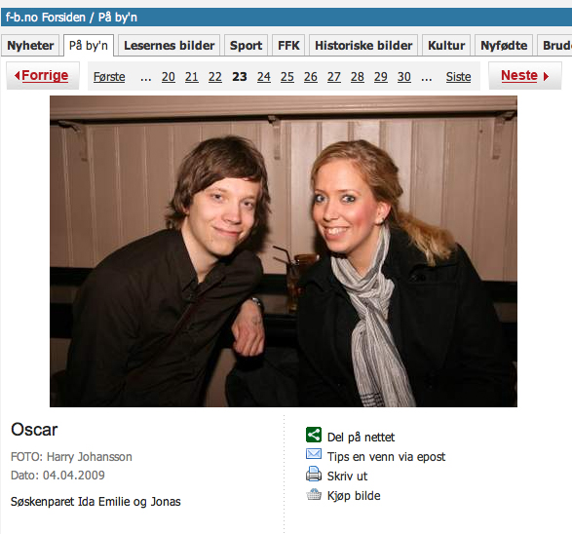Switch to Historiske bilder tab
The image size is (572, 534).
[x=363, y=46]
